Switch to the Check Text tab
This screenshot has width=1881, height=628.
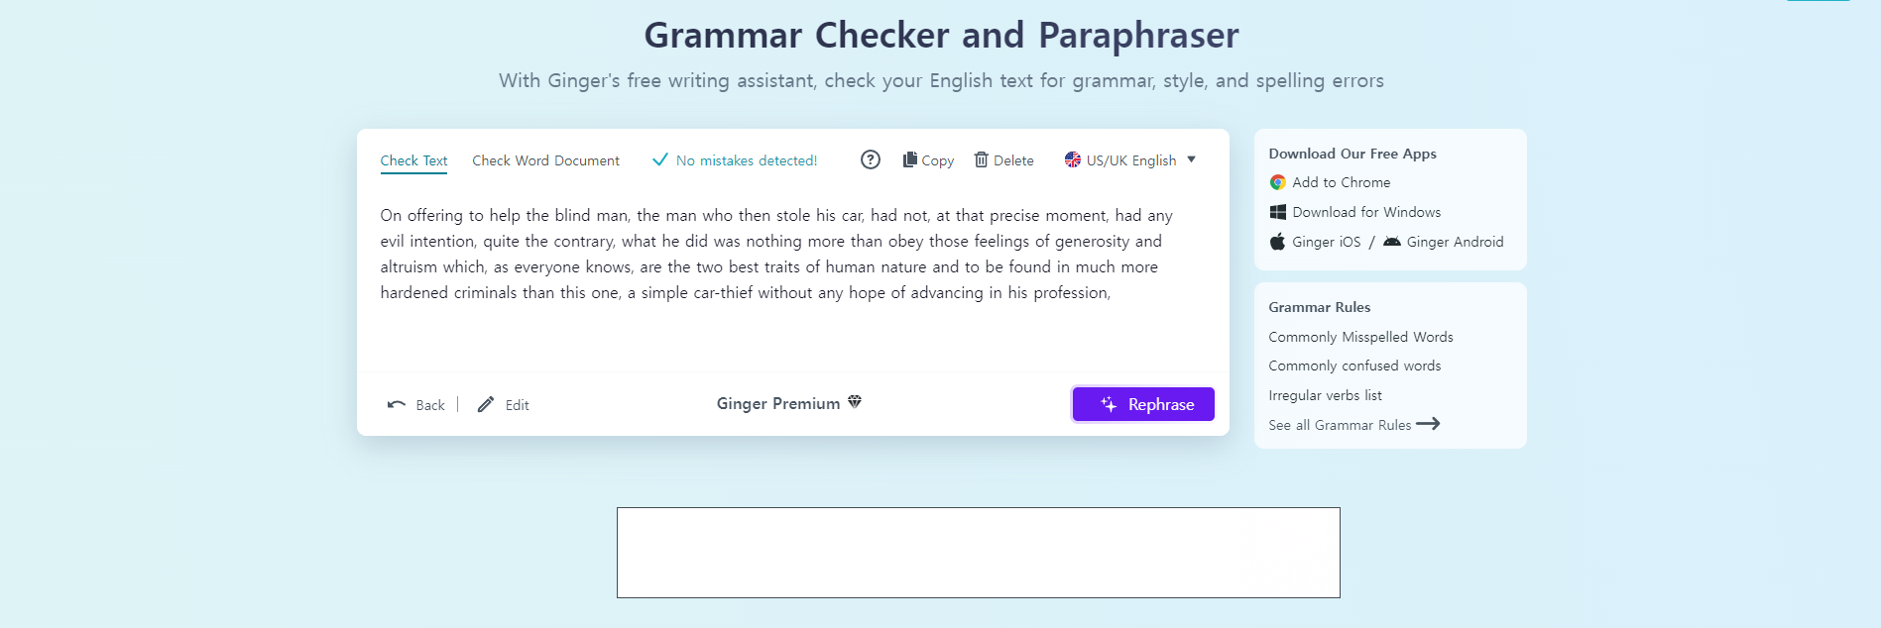pos(413,160)
